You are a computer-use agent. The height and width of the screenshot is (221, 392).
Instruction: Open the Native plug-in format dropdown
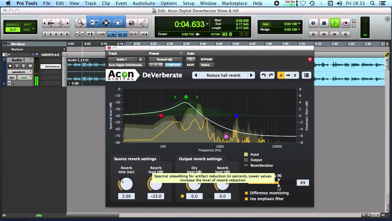(x=207, y=65)
